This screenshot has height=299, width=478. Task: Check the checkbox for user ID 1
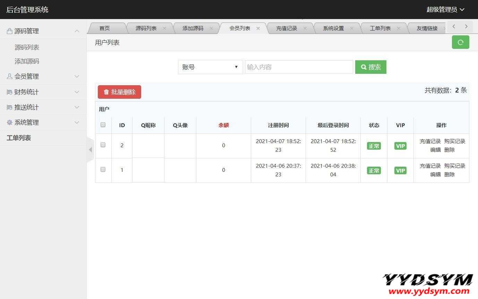coord(103,169)
